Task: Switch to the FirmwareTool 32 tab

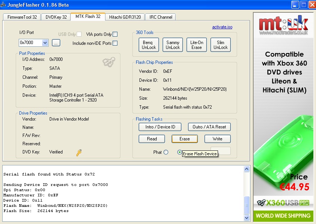Action: point(22,17)
